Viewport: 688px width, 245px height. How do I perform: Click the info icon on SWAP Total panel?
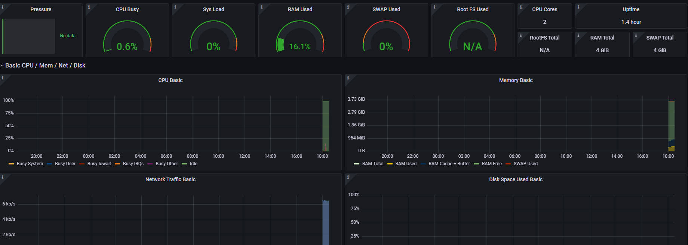coord(636,35)
